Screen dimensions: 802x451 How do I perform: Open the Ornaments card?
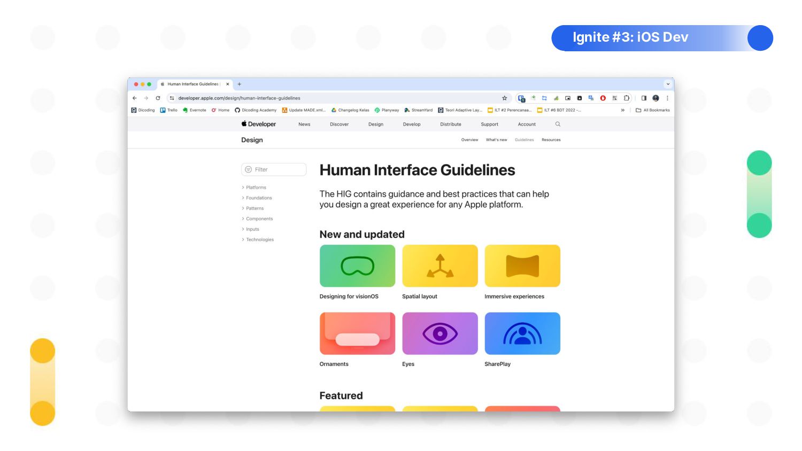(x=357, y=340)
